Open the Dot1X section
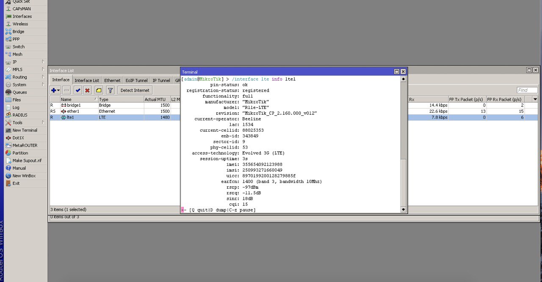The height and width of the screenshot is (282, 542). pos(18,138)
